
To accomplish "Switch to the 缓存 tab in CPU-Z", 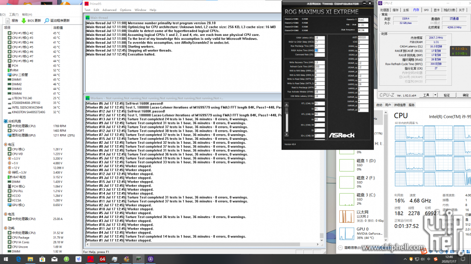I will (396, 10).
